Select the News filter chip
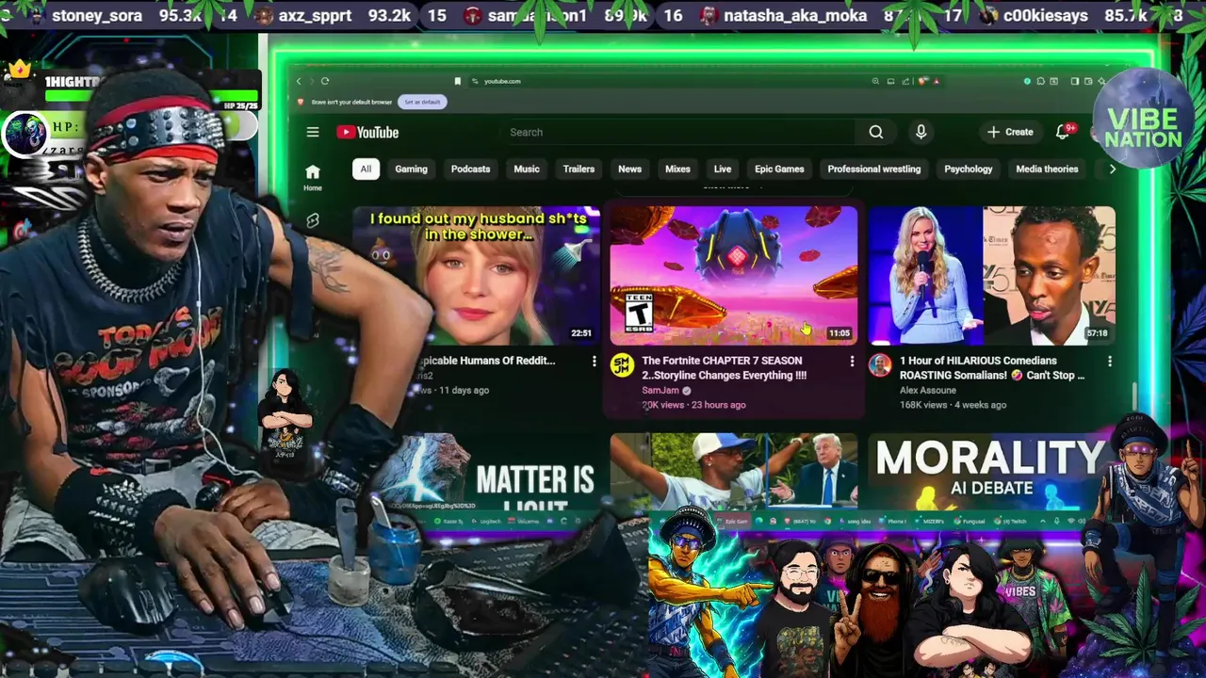 tap(629, 169)
